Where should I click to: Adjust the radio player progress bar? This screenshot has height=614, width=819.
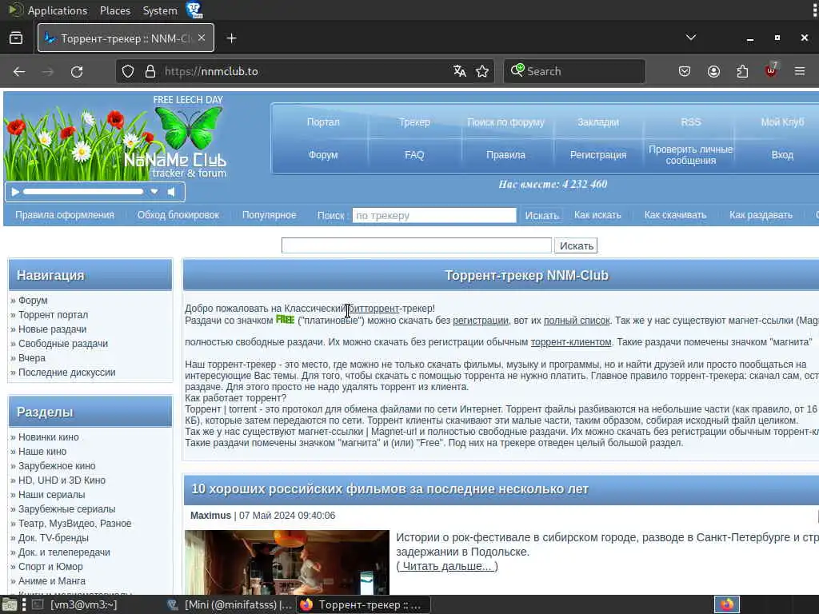point(83,192)
